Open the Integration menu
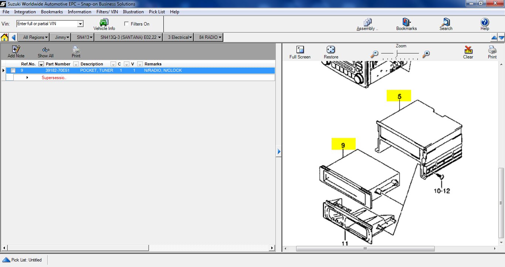505x267 pixels. [x=25, y=12]
